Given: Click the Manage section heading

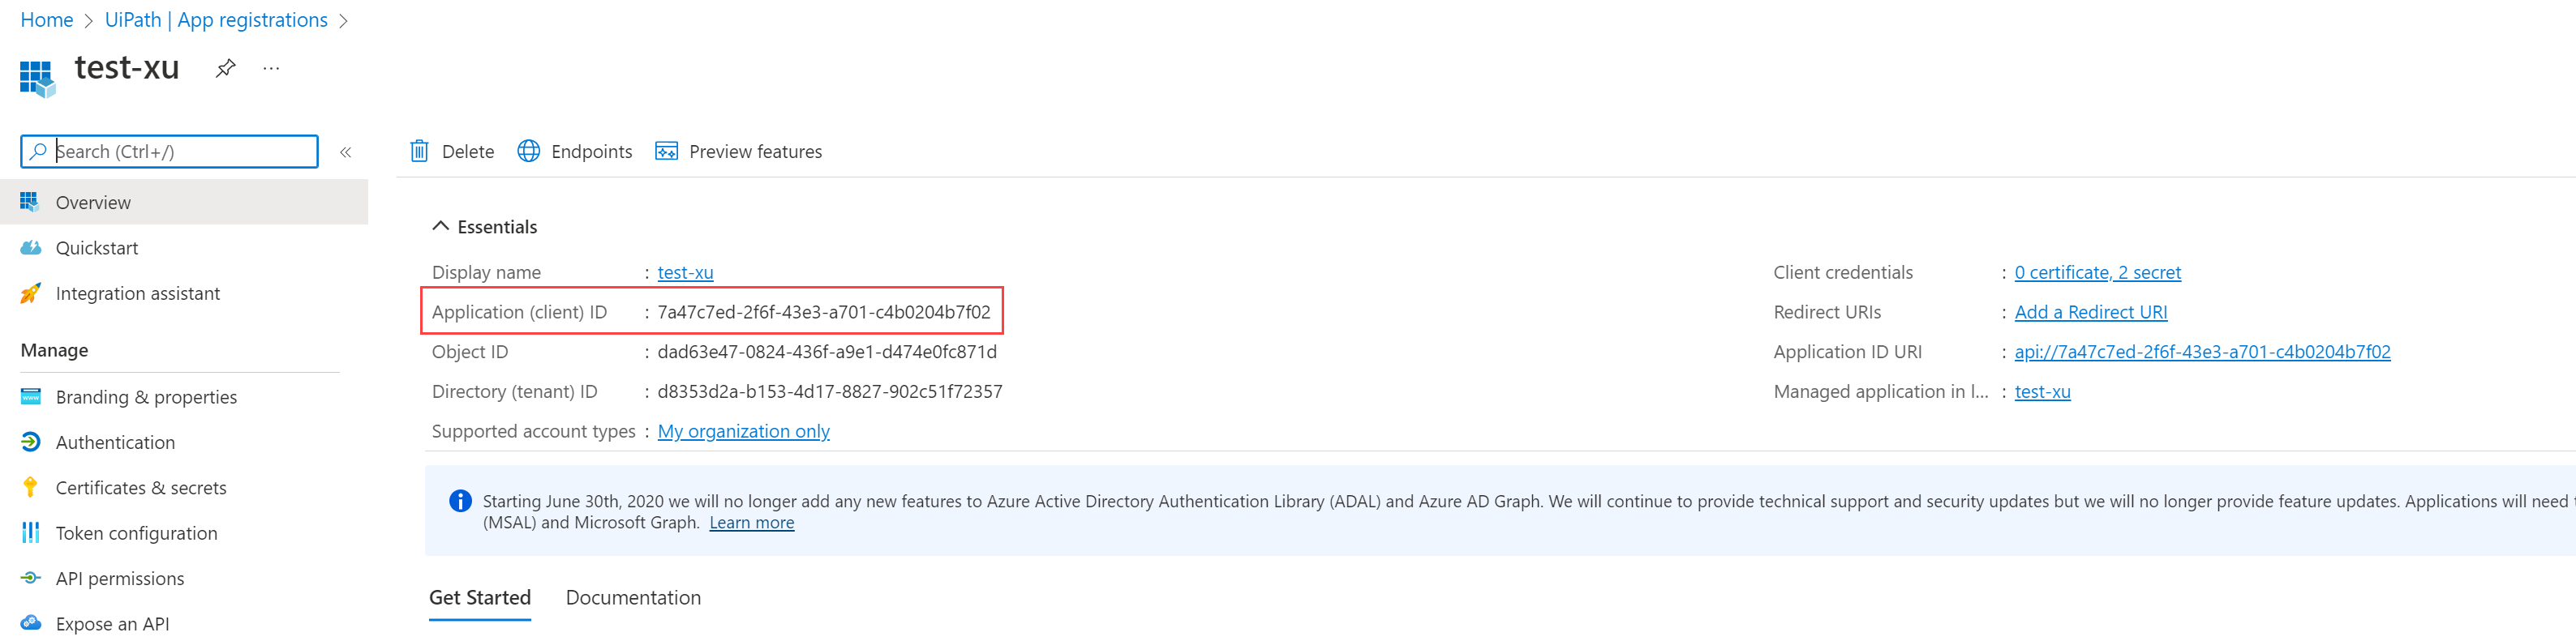Looking at the screenshot, I should 54,349.
